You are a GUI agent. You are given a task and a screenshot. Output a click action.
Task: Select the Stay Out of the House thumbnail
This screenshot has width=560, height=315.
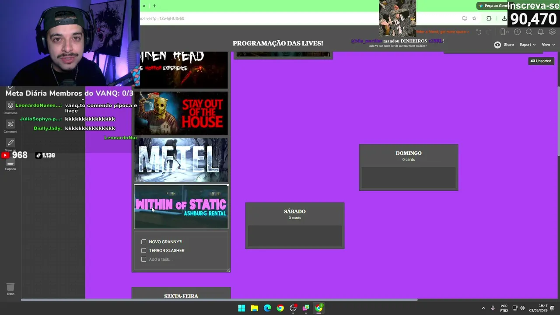click(181, 113)
